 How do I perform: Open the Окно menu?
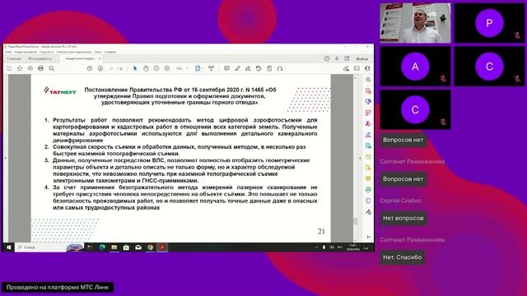(x=98, y=52)
